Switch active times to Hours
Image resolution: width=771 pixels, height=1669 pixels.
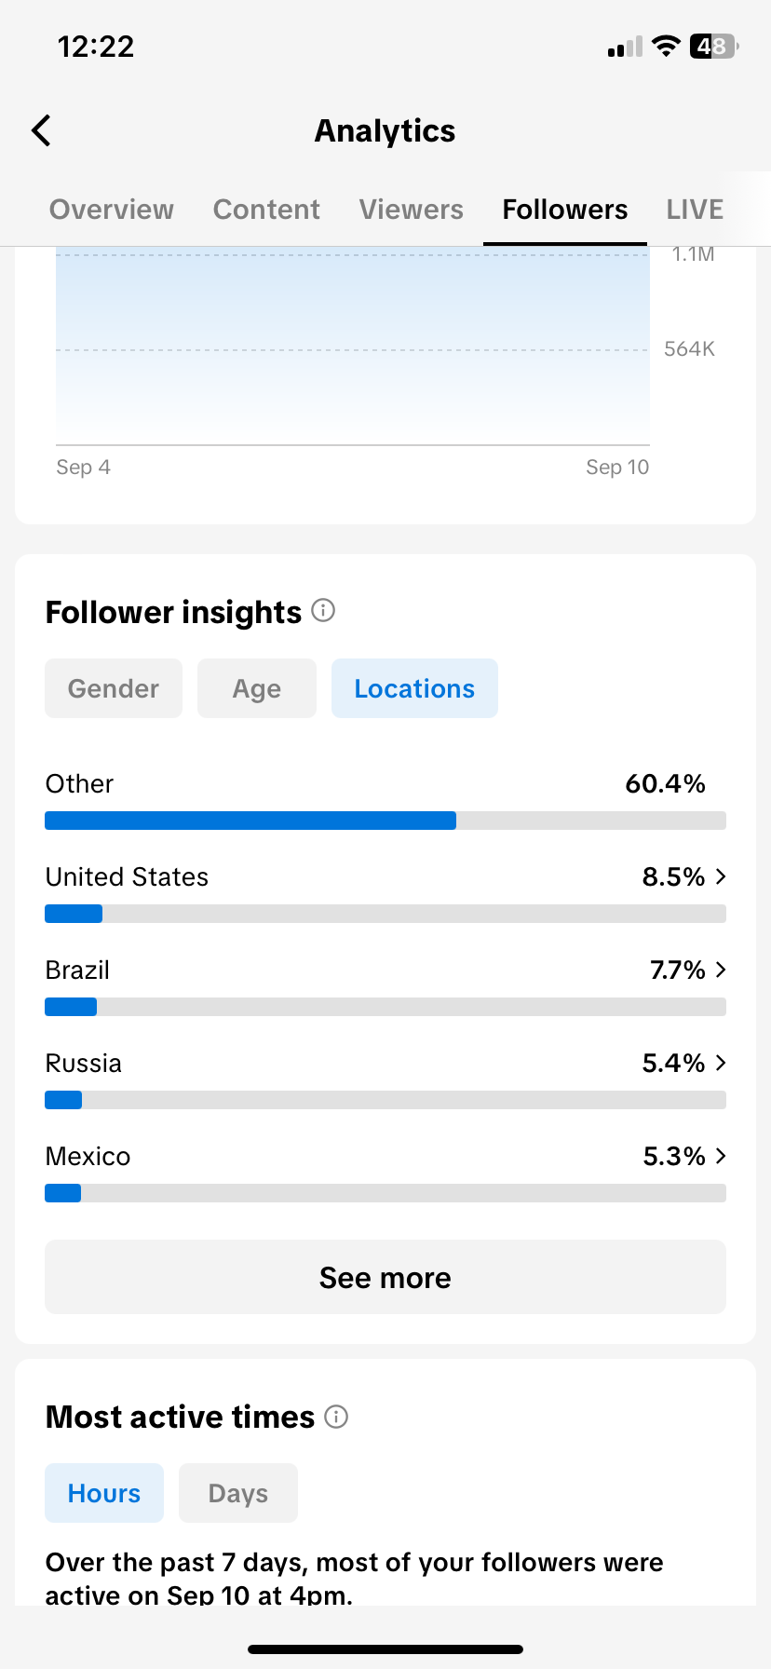tap(104, 1493)
